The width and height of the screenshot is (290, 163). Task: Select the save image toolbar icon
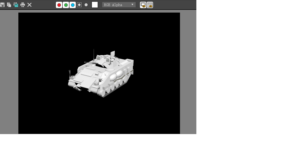tap(3, 5)
